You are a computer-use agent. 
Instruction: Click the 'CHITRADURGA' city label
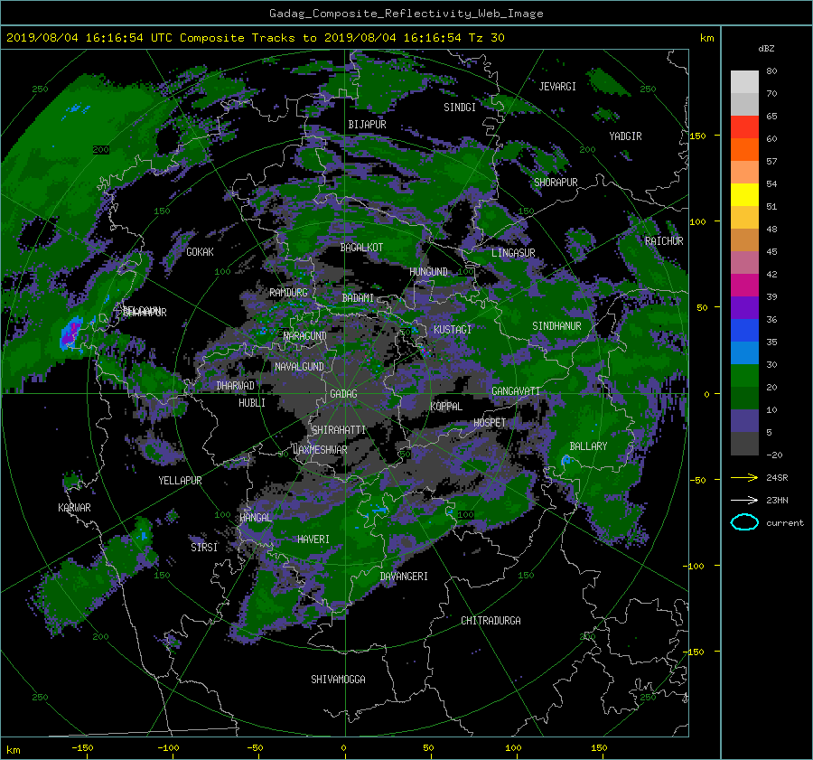tap(491, 621)
